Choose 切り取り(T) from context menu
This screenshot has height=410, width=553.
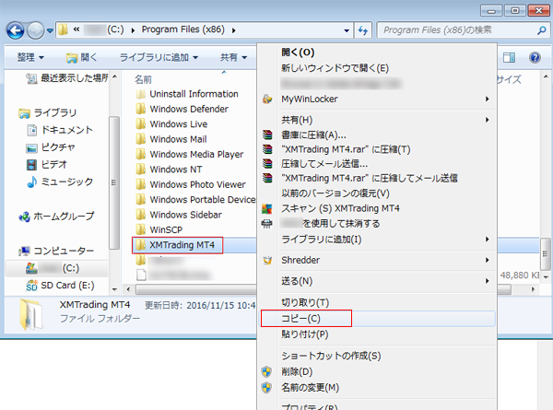tap(305, 302)
